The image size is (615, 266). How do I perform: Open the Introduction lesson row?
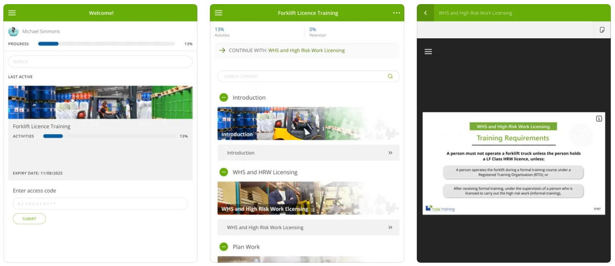(x=308, y=153)
